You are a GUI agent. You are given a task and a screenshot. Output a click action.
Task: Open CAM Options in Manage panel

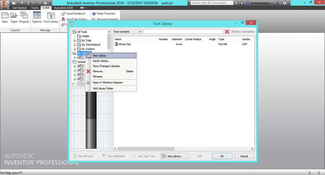(37, 17)
